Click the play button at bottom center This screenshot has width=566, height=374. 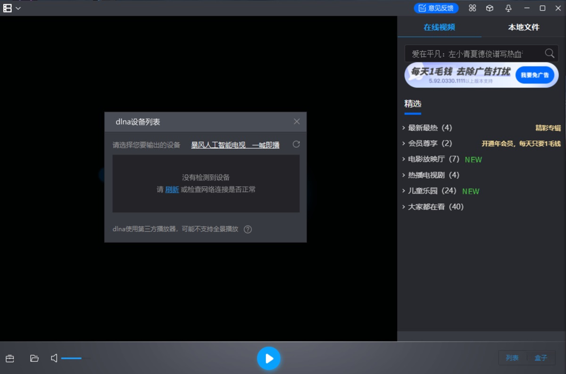[269, 358]
